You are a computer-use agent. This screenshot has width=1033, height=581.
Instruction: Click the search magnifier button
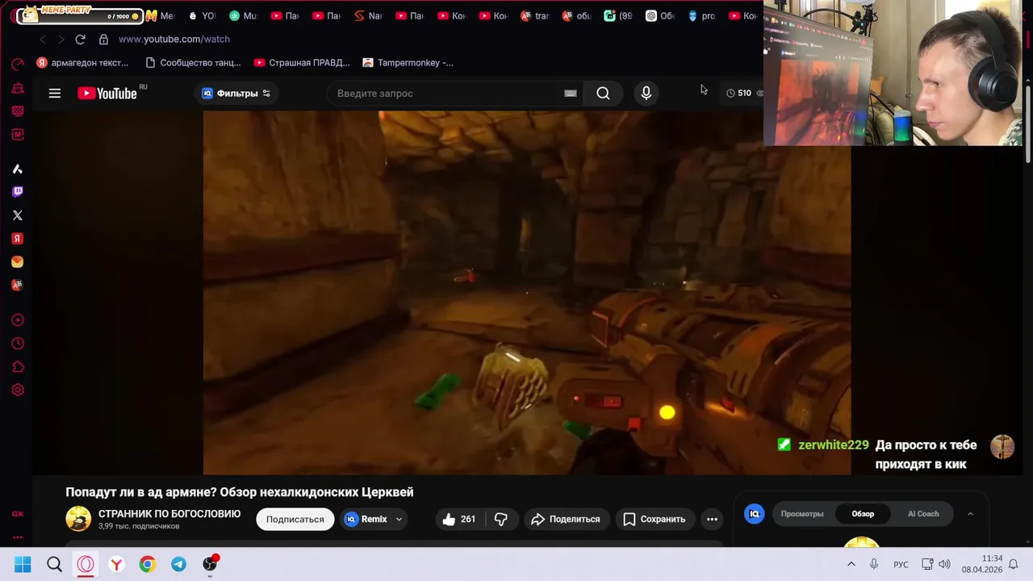(x=603, y=94)
